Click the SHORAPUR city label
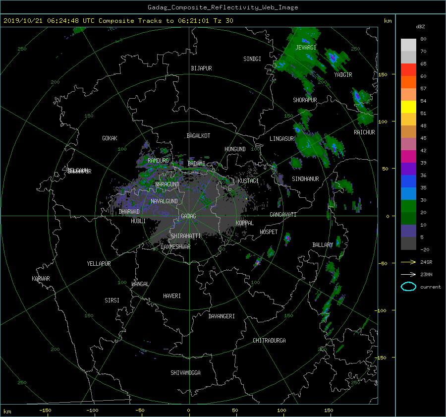 (x=305, y=100)
